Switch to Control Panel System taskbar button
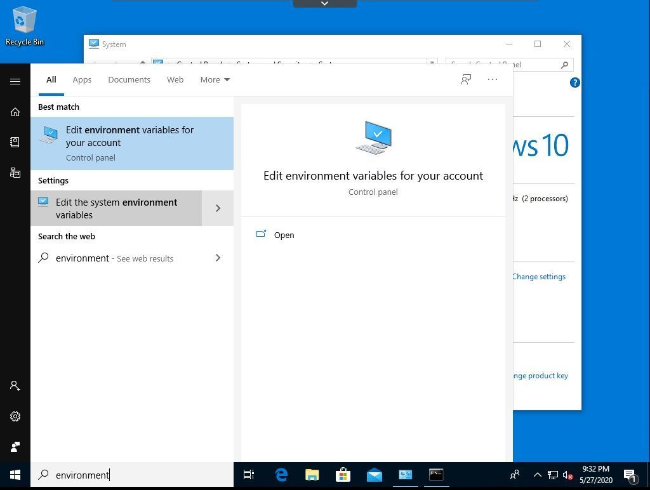This screenshot has width=650, height=490. point(406,475)
